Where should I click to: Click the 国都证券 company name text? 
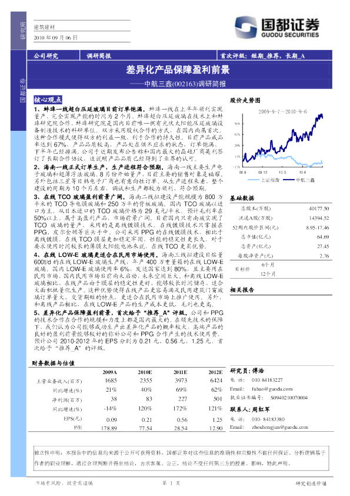[x=291, y=25]
